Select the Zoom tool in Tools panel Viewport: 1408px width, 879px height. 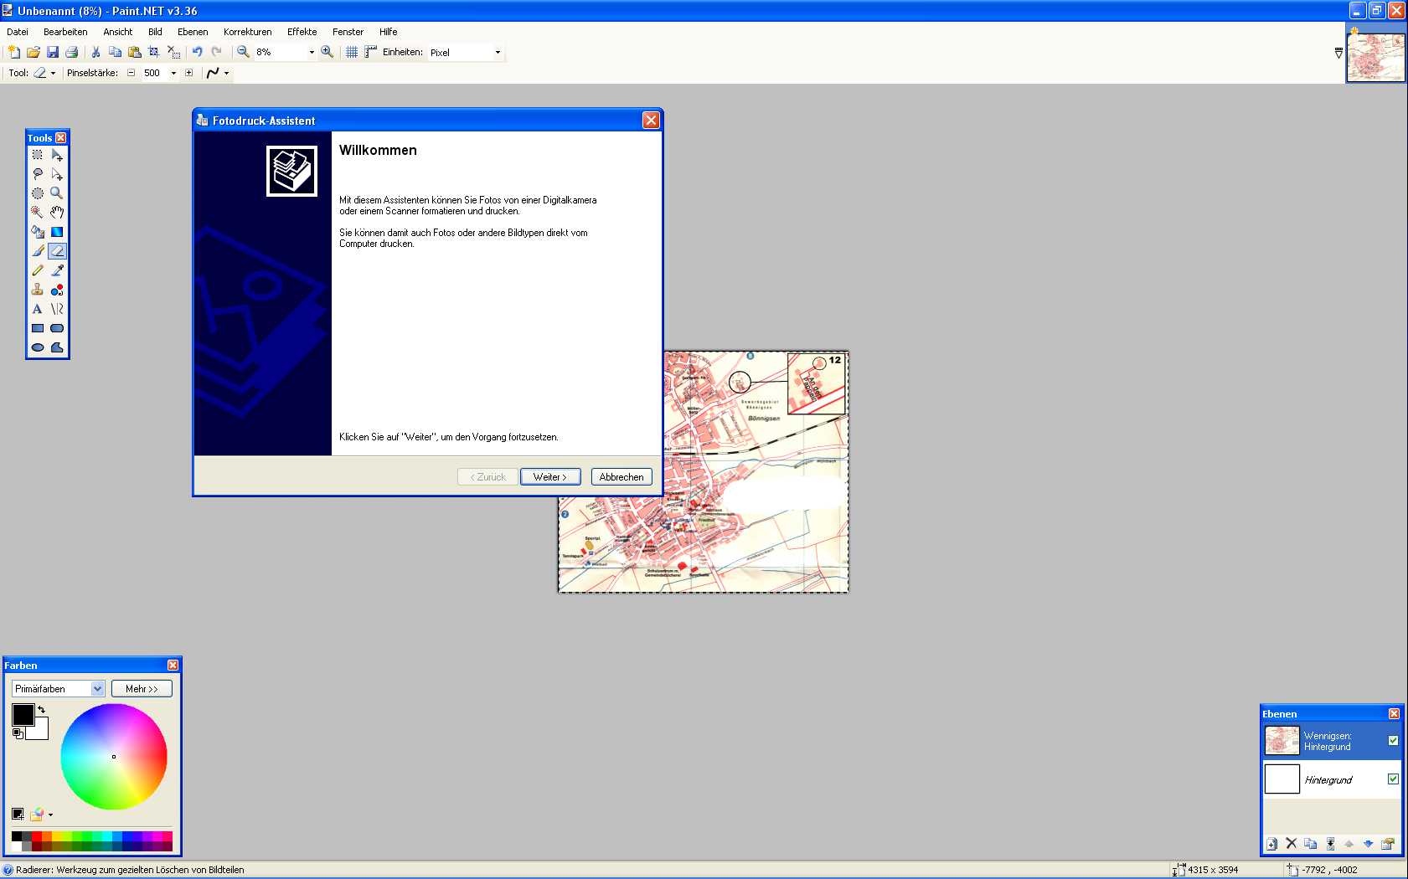click(x=57, y=193)
